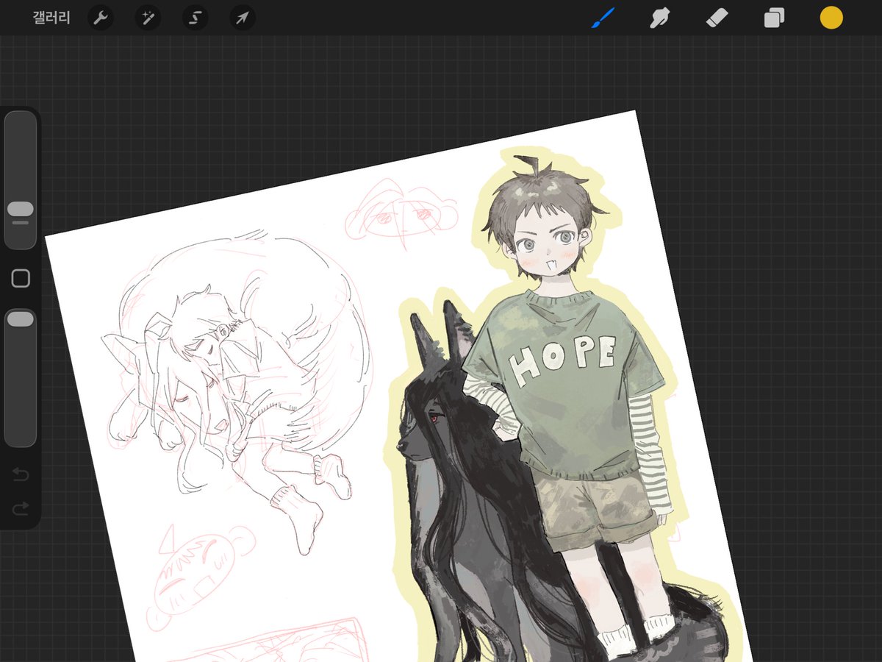Viewport: 882px width, 662px height.
Task: Tap the square modify button in sidebar
Action: click(x=21, y=278)
